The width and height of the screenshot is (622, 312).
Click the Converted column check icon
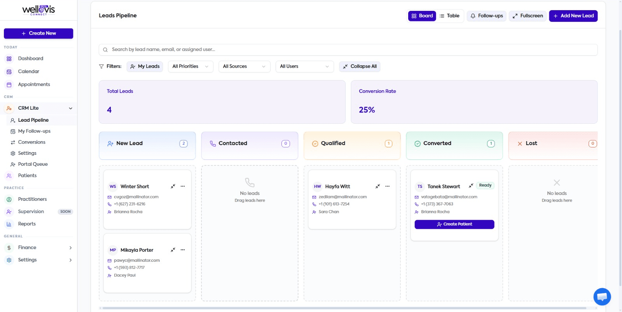point(418,144)
